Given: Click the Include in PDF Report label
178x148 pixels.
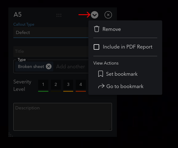Looking at the screenshot, I should point(127,47).
